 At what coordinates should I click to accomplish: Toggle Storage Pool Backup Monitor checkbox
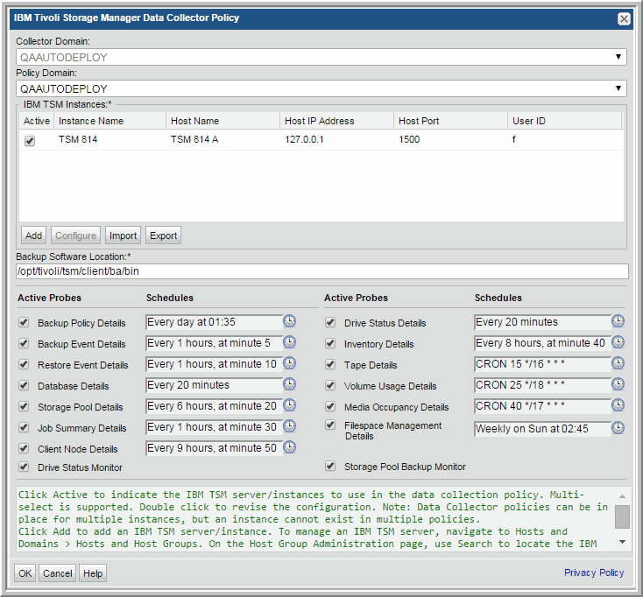330,467
